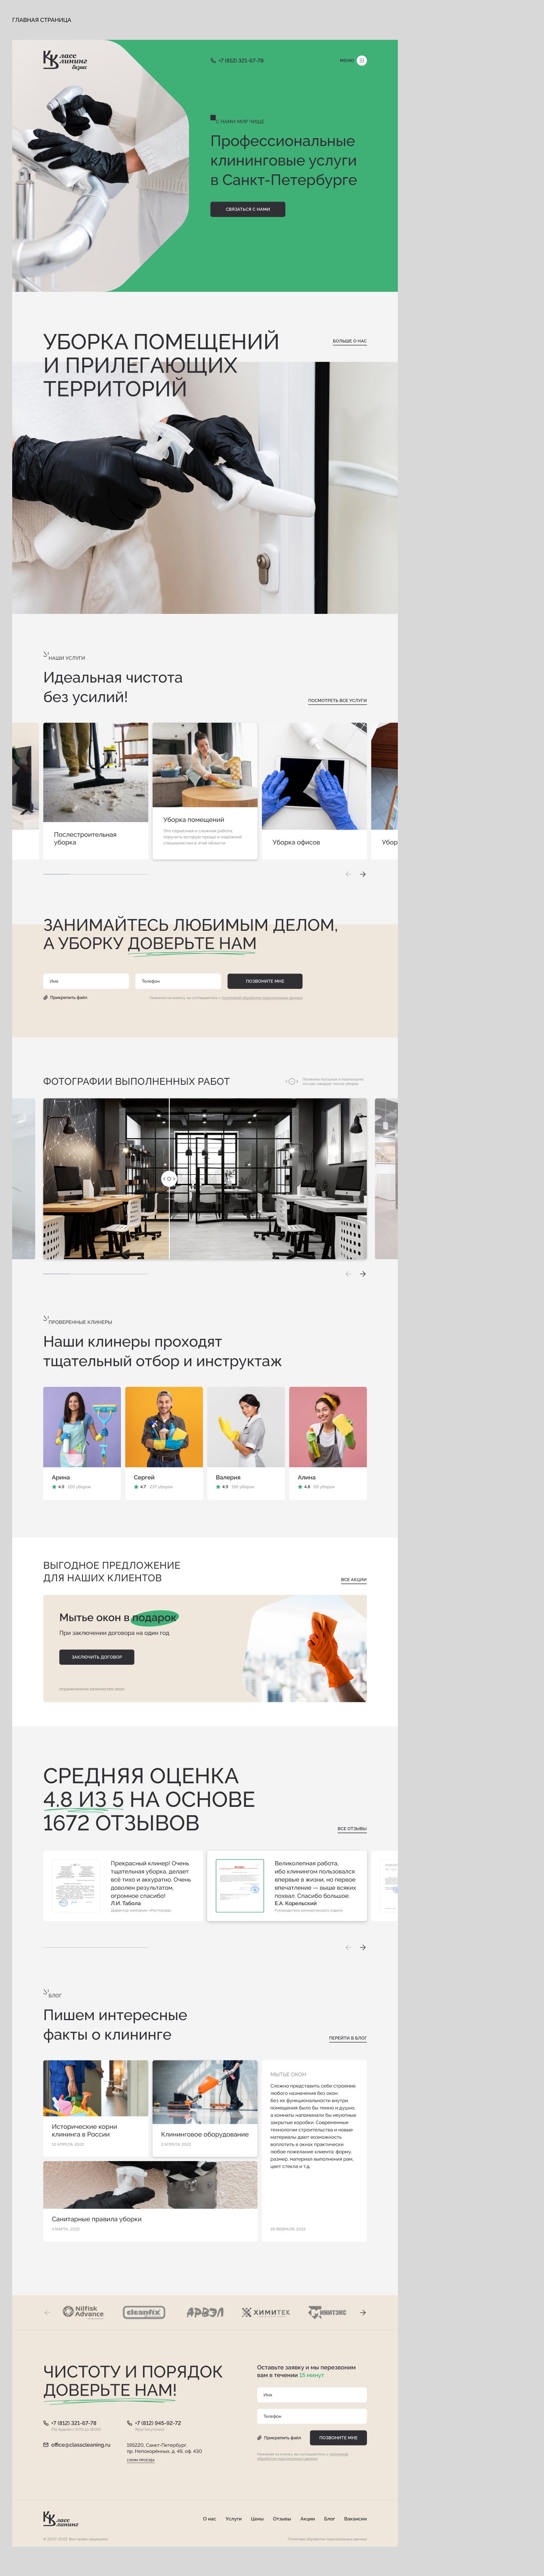Open Акции in the footer menu
Viewport: 544px width, 2576px height.
308,2519
